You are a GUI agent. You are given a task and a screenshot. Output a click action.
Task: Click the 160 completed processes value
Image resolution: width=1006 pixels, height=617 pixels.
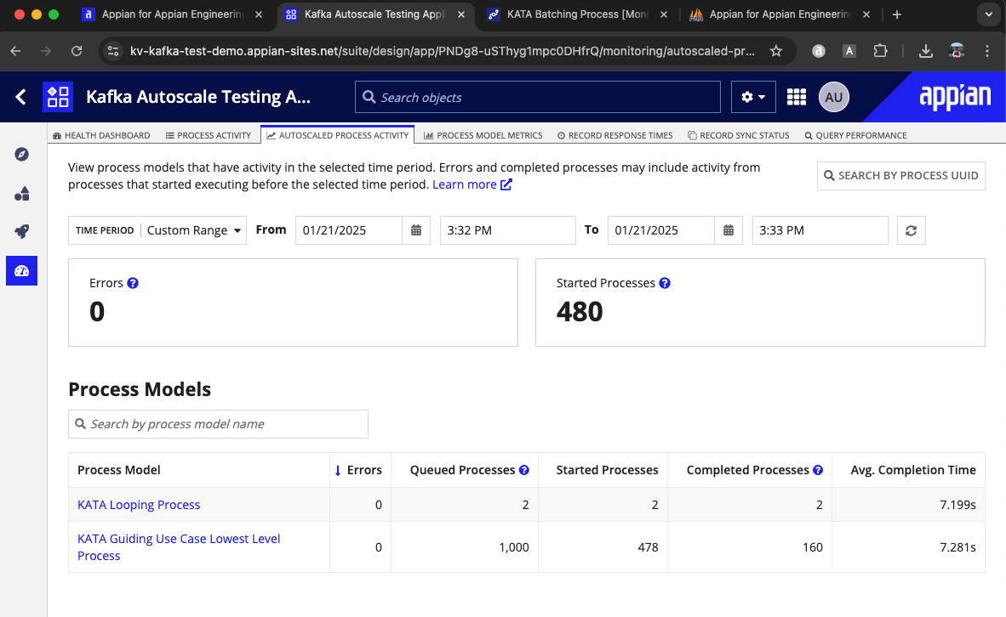click(x=812, y=547)
